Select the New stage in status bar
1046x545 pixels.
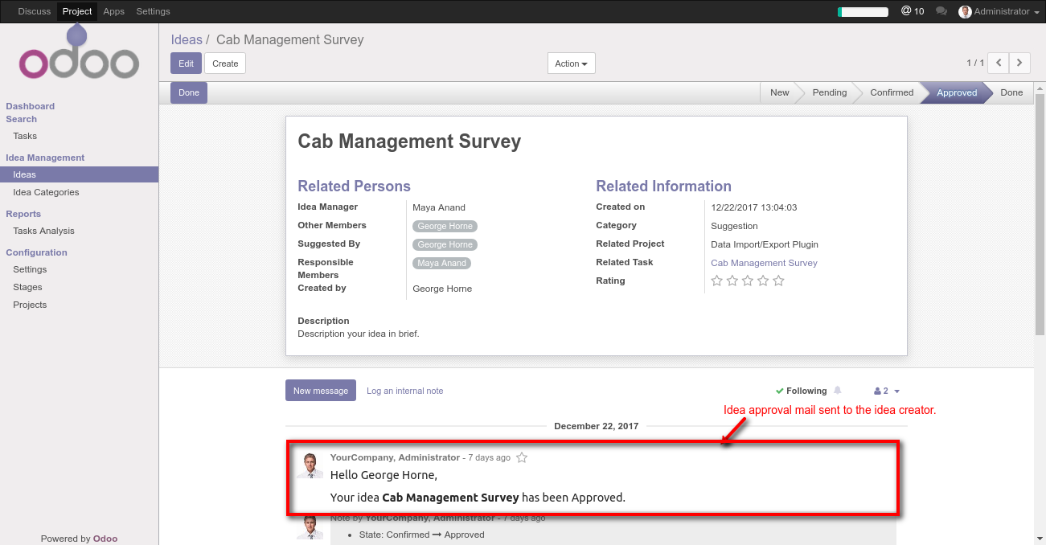[x=779, y=92]
